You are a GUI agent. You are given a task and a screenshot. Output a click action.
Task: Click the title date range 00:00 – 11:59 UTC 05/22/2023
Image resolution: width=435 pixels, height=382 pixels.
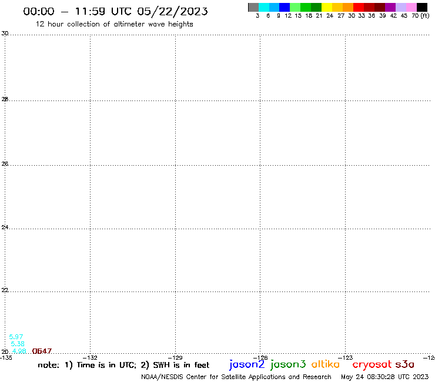tap(115, 12)
